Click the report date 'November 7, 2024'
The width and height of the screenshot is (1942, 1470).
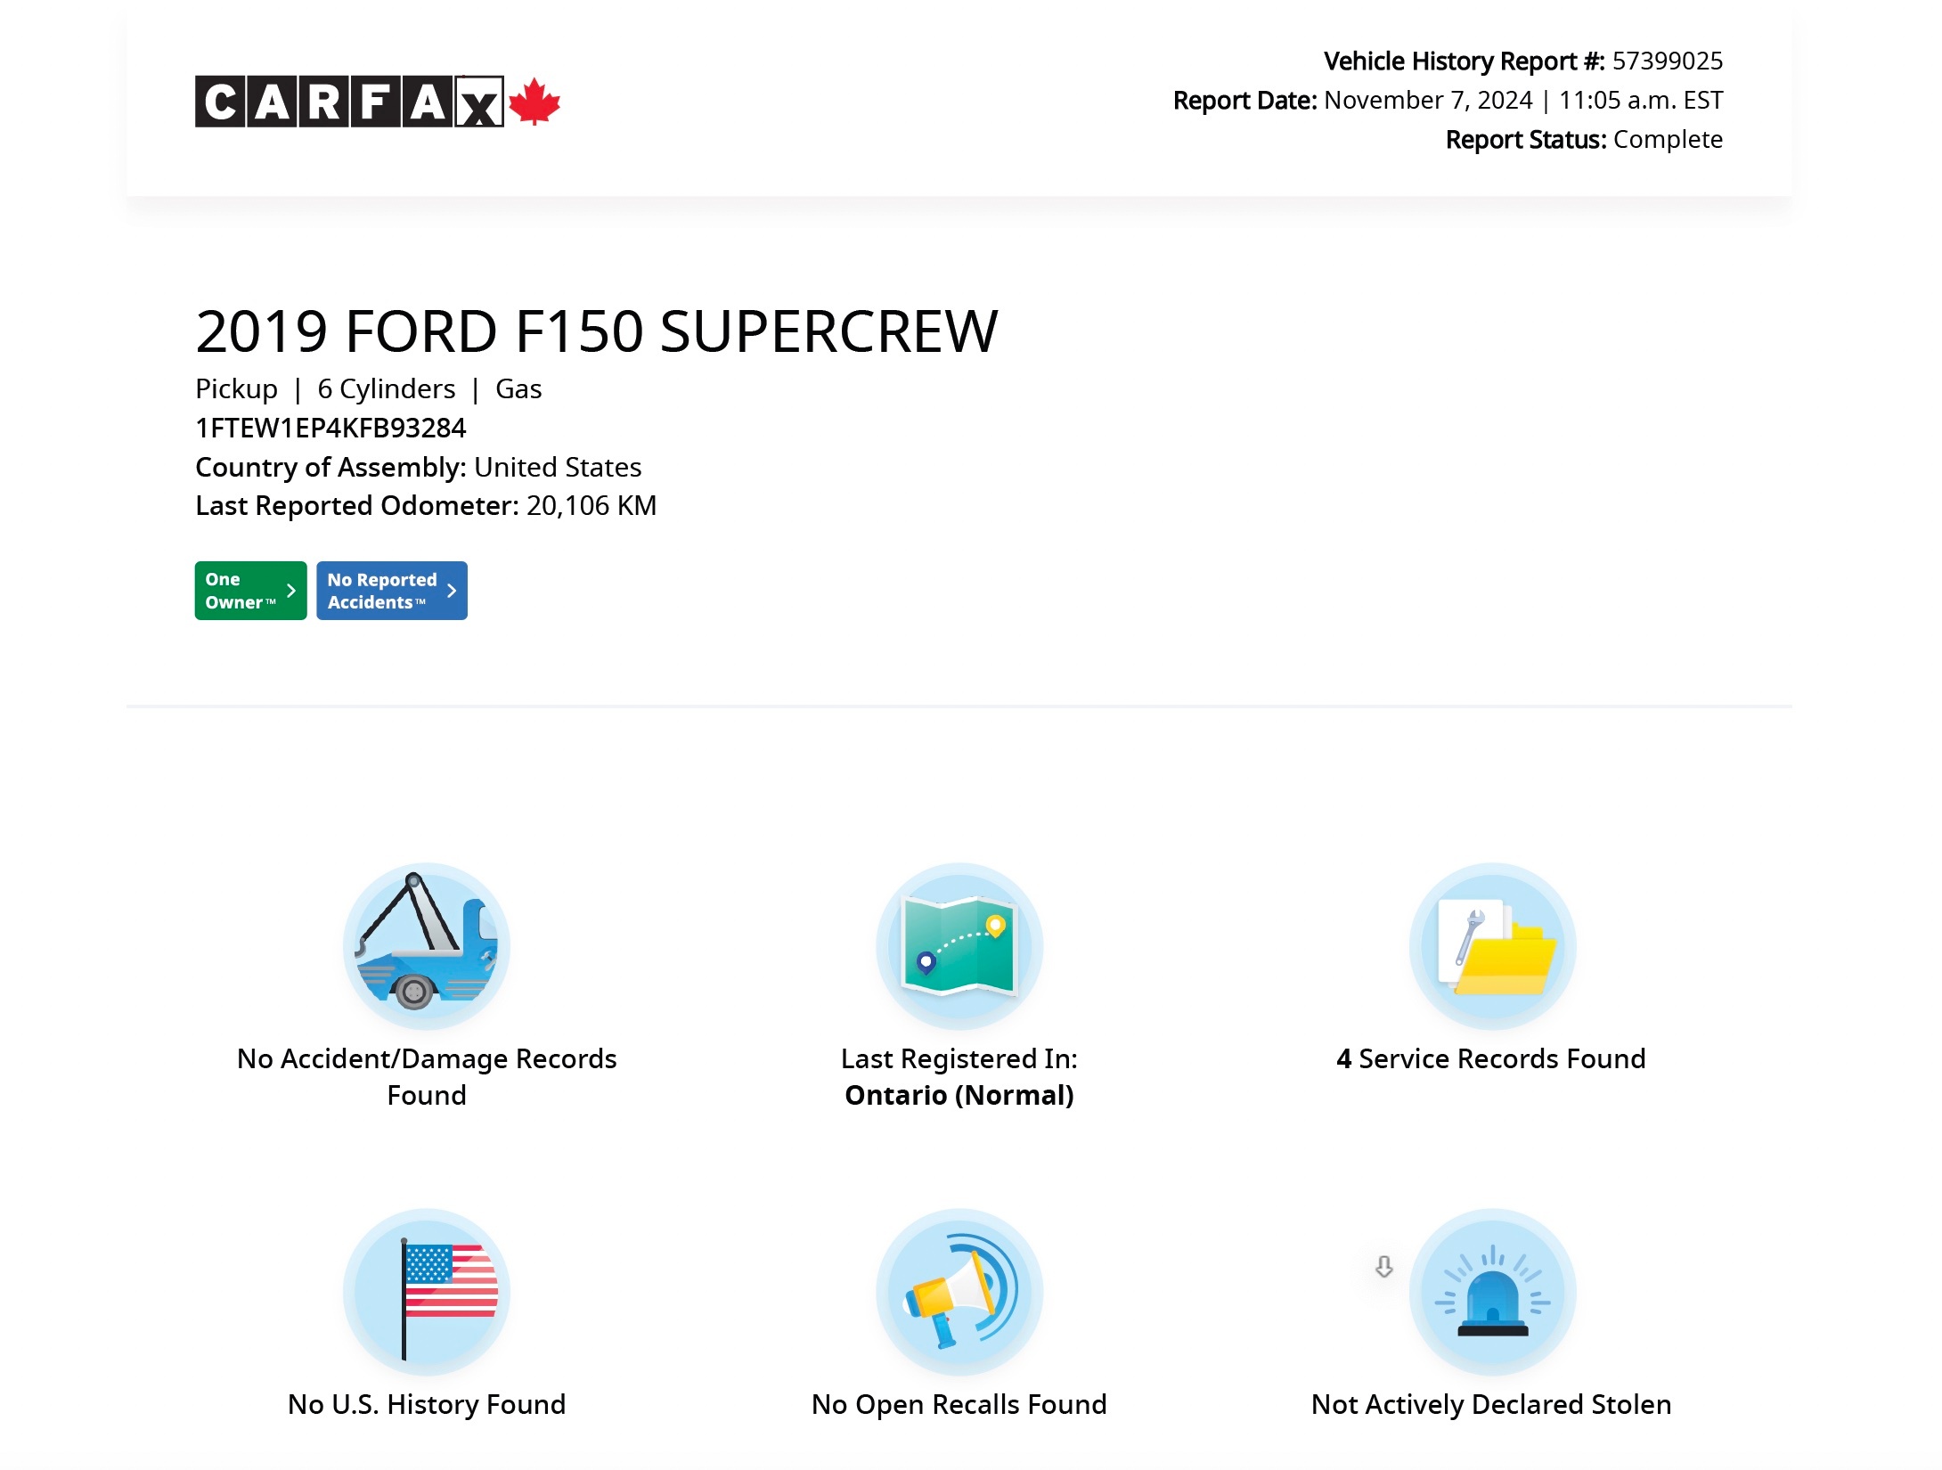1428,100
